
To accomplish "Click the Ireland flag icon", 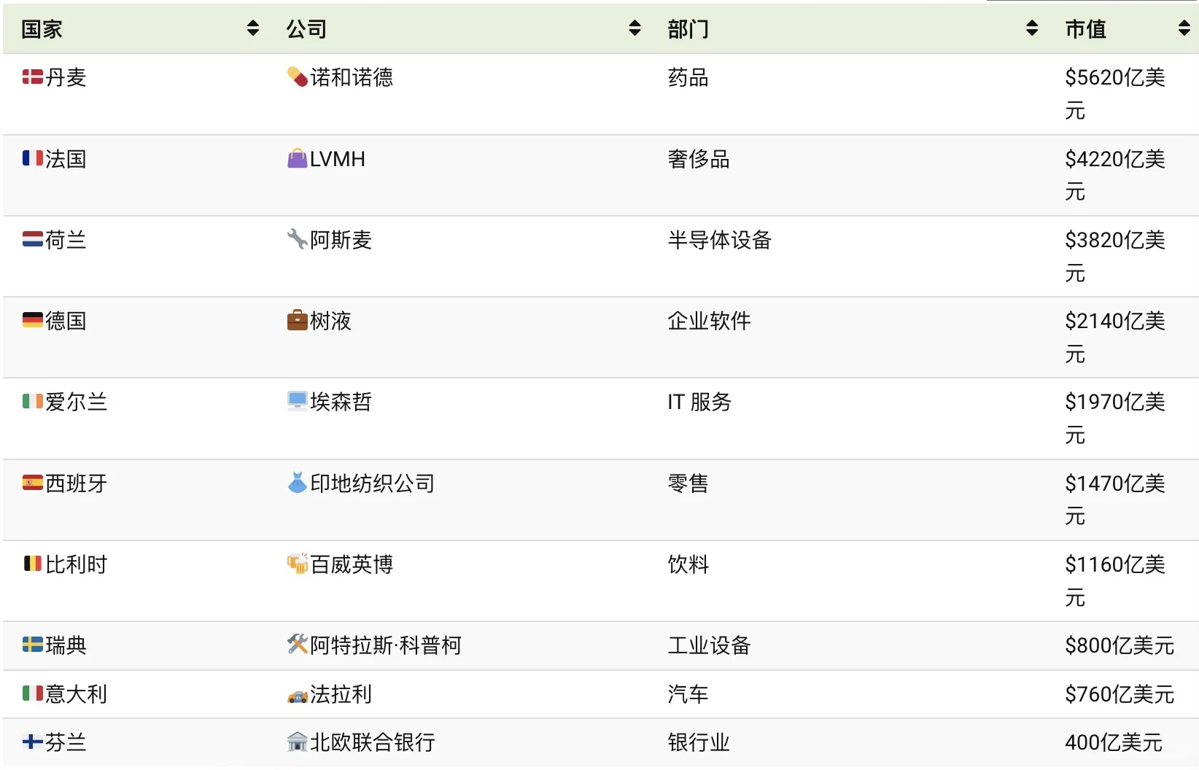I will (33, 401).
